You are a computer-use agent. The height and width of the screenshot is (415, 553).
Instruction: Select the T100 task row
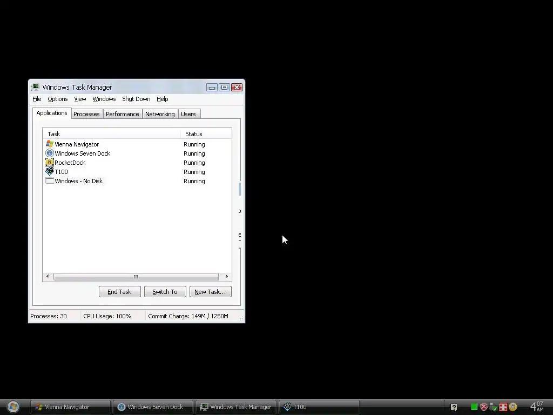click(137, 171)
